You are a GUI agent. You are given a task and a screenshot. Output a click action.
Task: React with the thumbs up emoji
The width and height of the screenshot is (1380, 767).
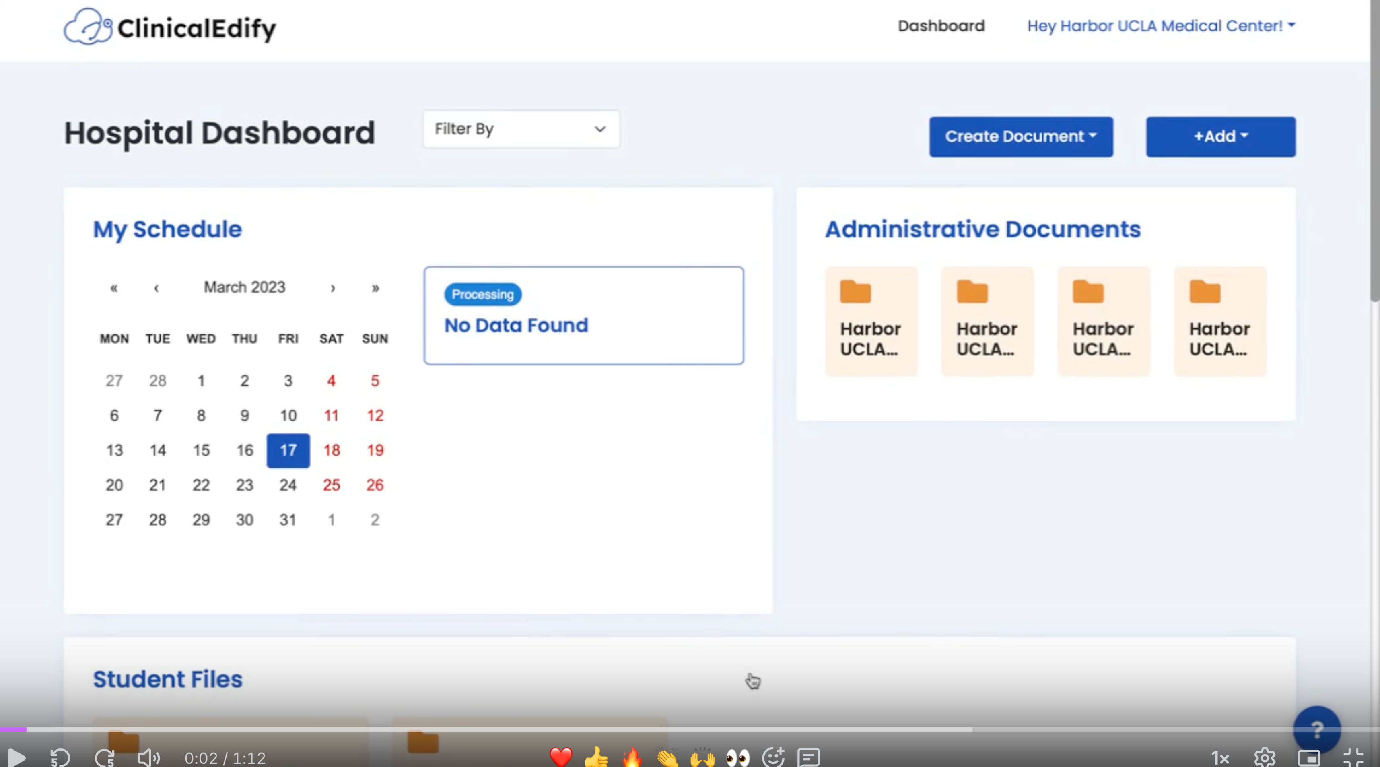tap(596, 757)
